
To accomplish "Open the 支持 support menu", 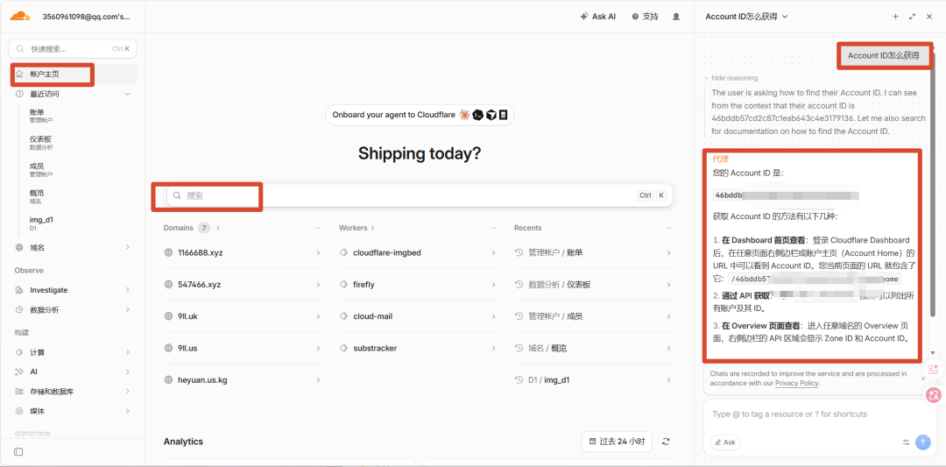I will coord(645,17).
